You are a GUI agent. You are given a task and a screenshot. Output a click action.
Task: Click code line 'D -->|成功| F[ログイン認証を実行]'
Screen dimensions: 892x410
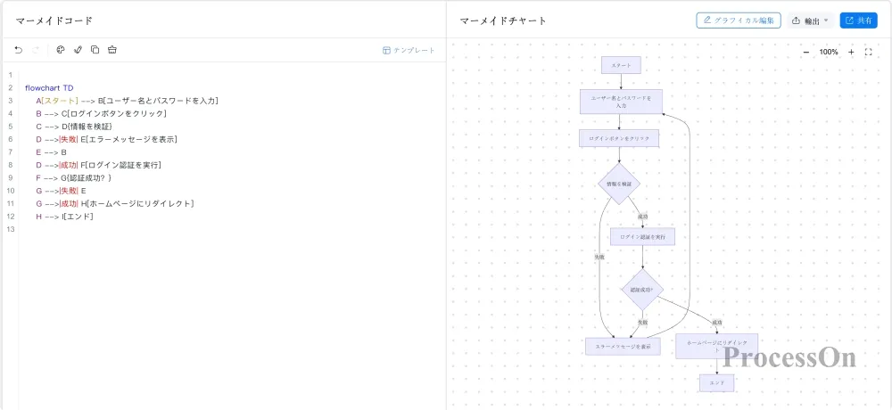[98, 165]
